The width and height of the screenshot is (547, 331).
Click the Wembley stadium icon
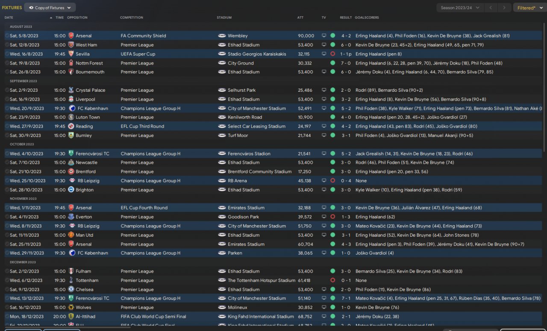click(222, 36)
